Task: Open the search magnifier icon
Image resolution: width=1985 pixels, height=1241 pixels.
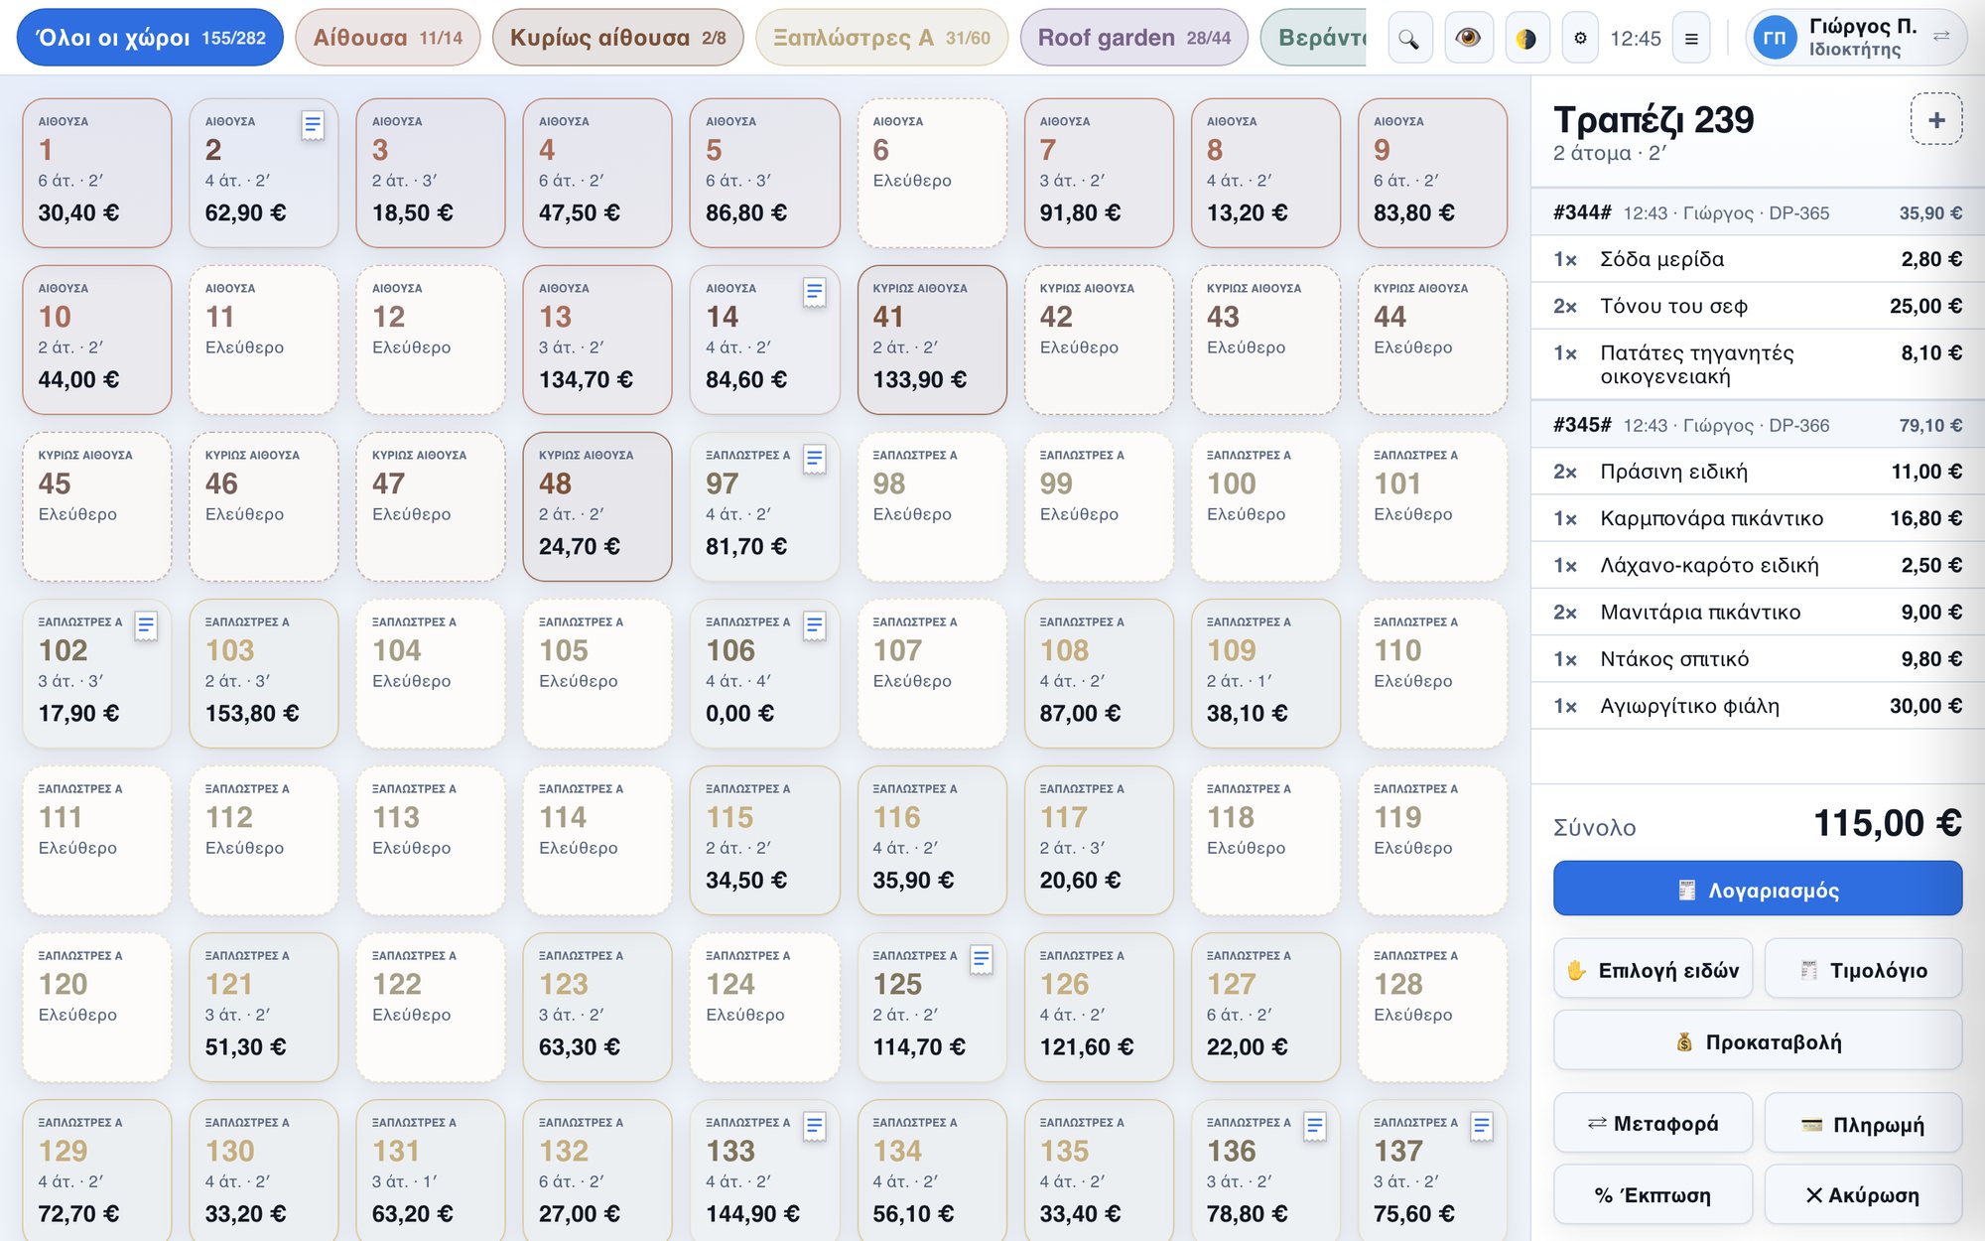Action: (1408, 39)
